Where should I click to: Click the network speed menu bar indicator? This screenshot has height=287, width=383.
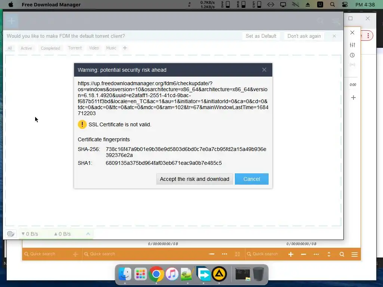(x=207, y=4)
